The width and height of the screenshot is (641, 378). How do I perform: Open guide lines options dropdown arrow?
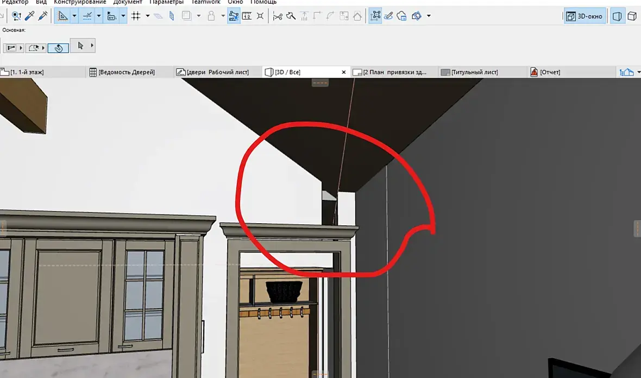click(x=74, y=16)
